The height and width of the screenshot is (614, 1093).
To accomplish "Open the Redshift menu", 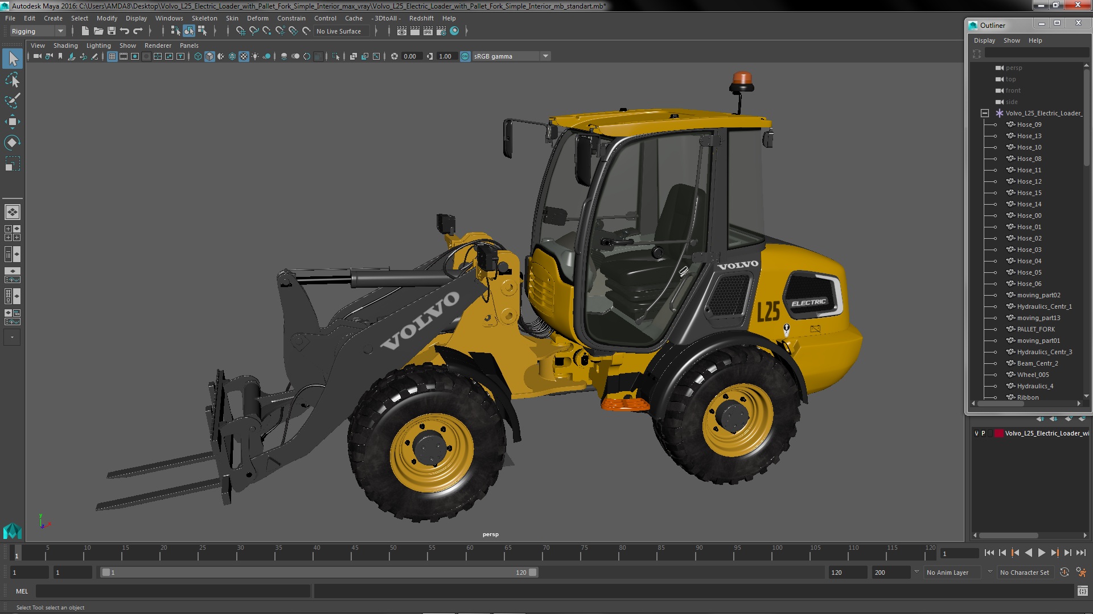I will [x=421, y=18].
